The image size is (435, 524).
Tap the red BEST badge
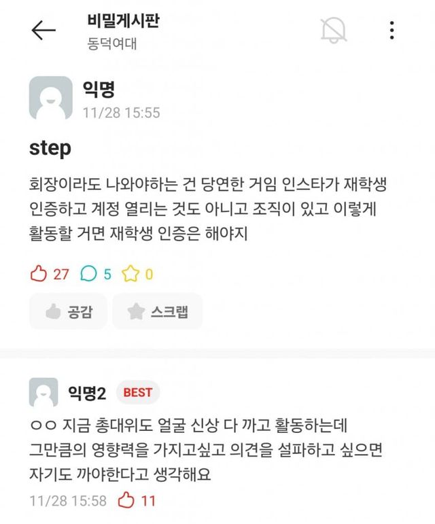click(x=138, y=392)
